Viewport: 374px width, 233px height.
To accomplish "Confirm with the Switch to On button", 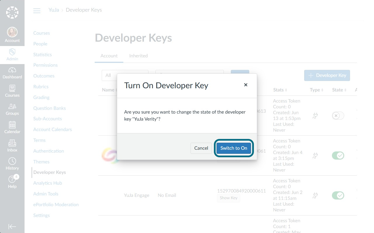I will [x=234, y=148].
